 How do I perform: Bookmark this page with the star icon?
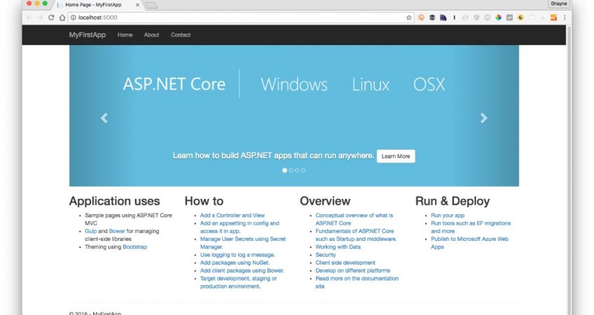click(x=409, y=17)
